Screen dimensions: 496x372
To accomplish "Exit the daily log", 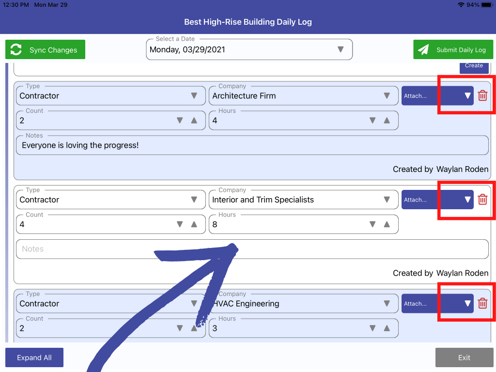I will pos(464,357).
